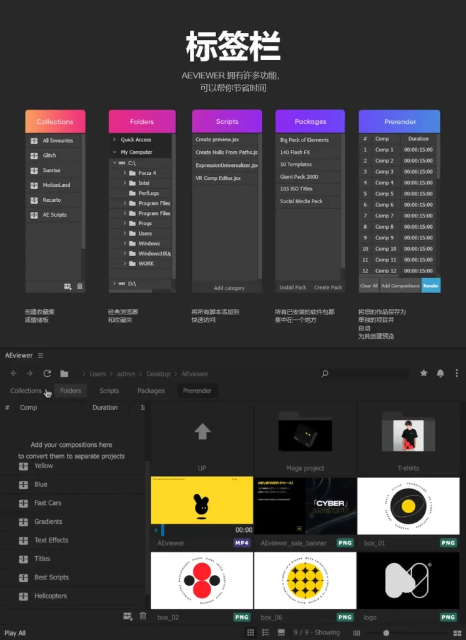
Task: Click the small thumbnails icon left of slider
Action: pos(356,633)
